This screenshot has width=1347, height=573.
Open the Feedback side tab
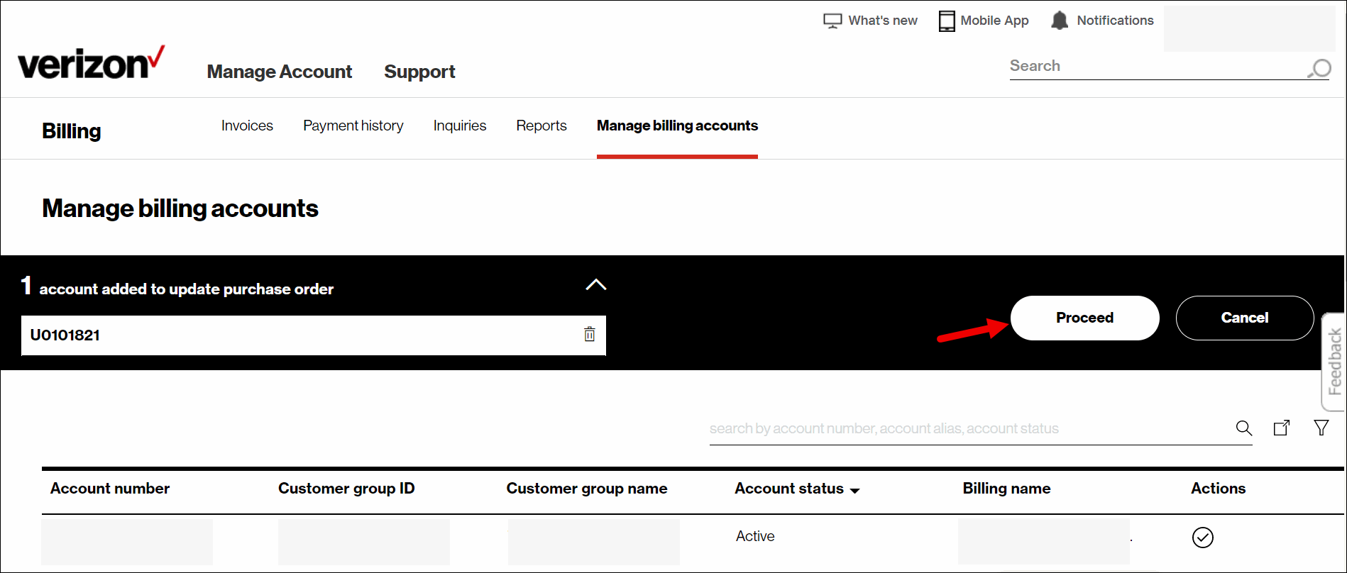point(1334,362)
